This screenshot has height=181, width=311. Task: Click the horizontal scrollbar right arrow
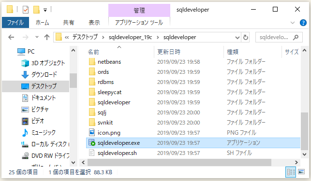[x=296, y=162]
